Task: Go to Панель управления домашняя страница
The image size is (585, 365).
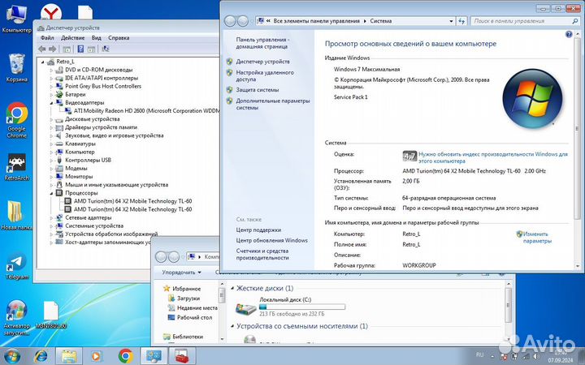Action: (x=262, y=43)
